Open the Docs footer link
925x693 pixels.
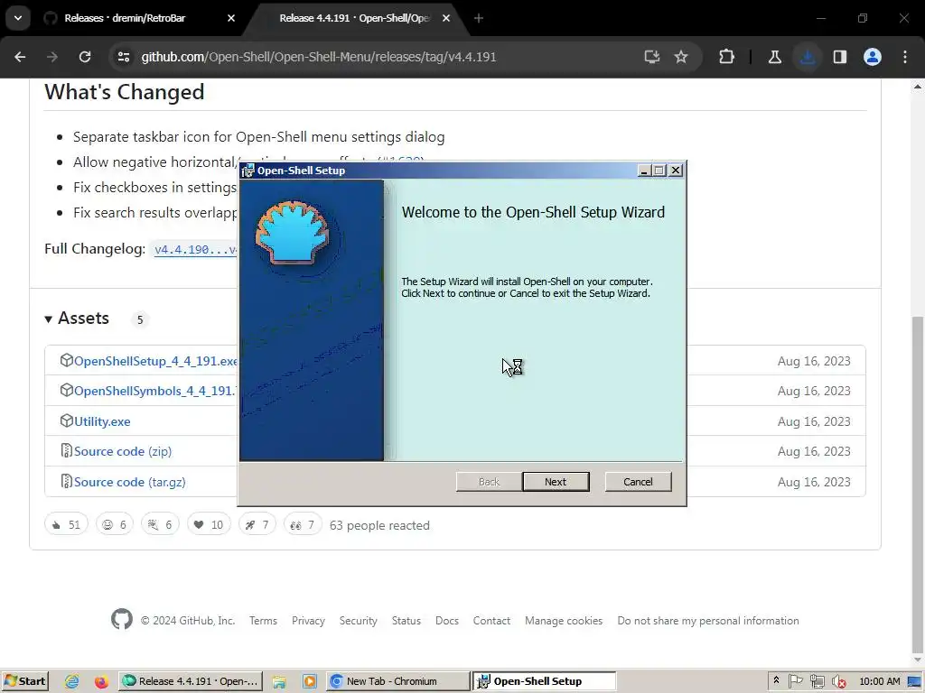pyautogui.click(x=446, y=621)
